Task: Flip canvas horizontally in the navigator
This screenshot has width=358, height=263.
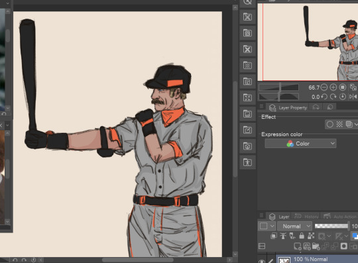Action: (353, 97)
